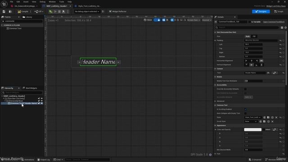This screenshot has width=288, height=162.
Task: Clear the Style asset with X icon
Action: coord(276,117)
